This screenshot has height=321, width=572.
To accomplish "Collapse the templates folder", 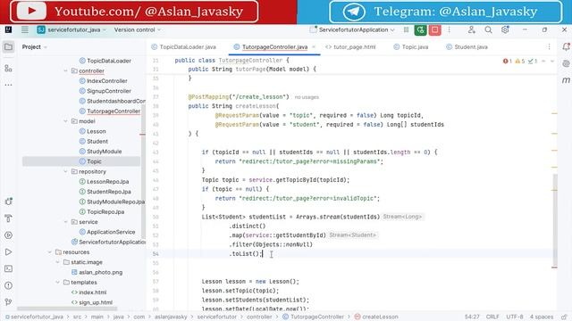I will (57, 282).
